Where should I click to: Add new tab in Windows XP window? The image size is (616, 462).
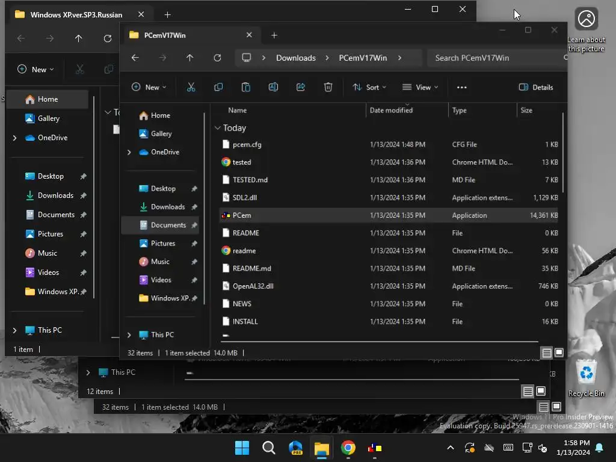[167, 15]
